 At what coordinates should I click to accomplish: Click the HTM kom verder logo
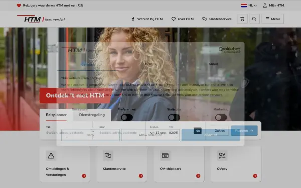click(41, 19)
